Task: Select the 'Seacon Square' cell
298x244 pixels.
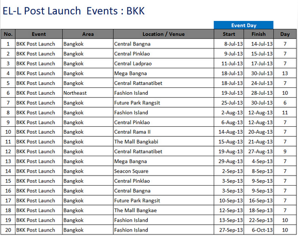Action: click(163, 171)
